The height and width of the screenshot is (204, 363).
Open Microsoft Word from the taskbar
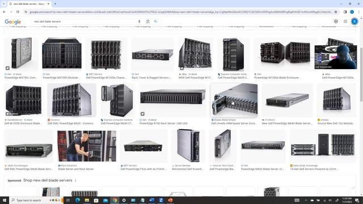(151, 200)
